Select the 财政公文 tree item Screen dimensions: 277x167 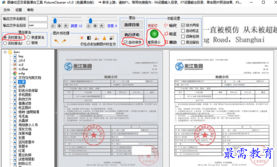[x=25, y=164]
